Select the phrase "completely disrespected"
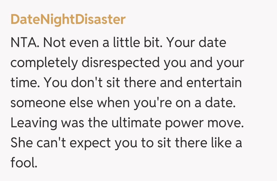Image resolution: width=277 pixels, height=181 pixels. (x=85, y=62)
